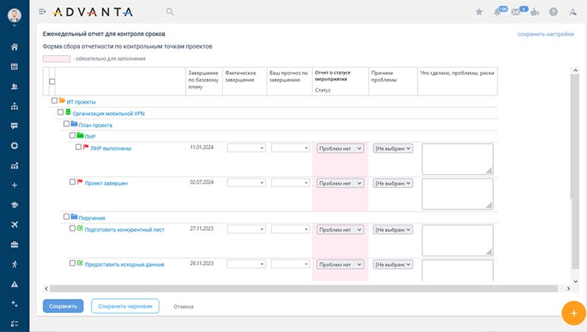The image size is (587, 332).
Task: Select the Проект завершен row checkbox
Action: point(72,181)
